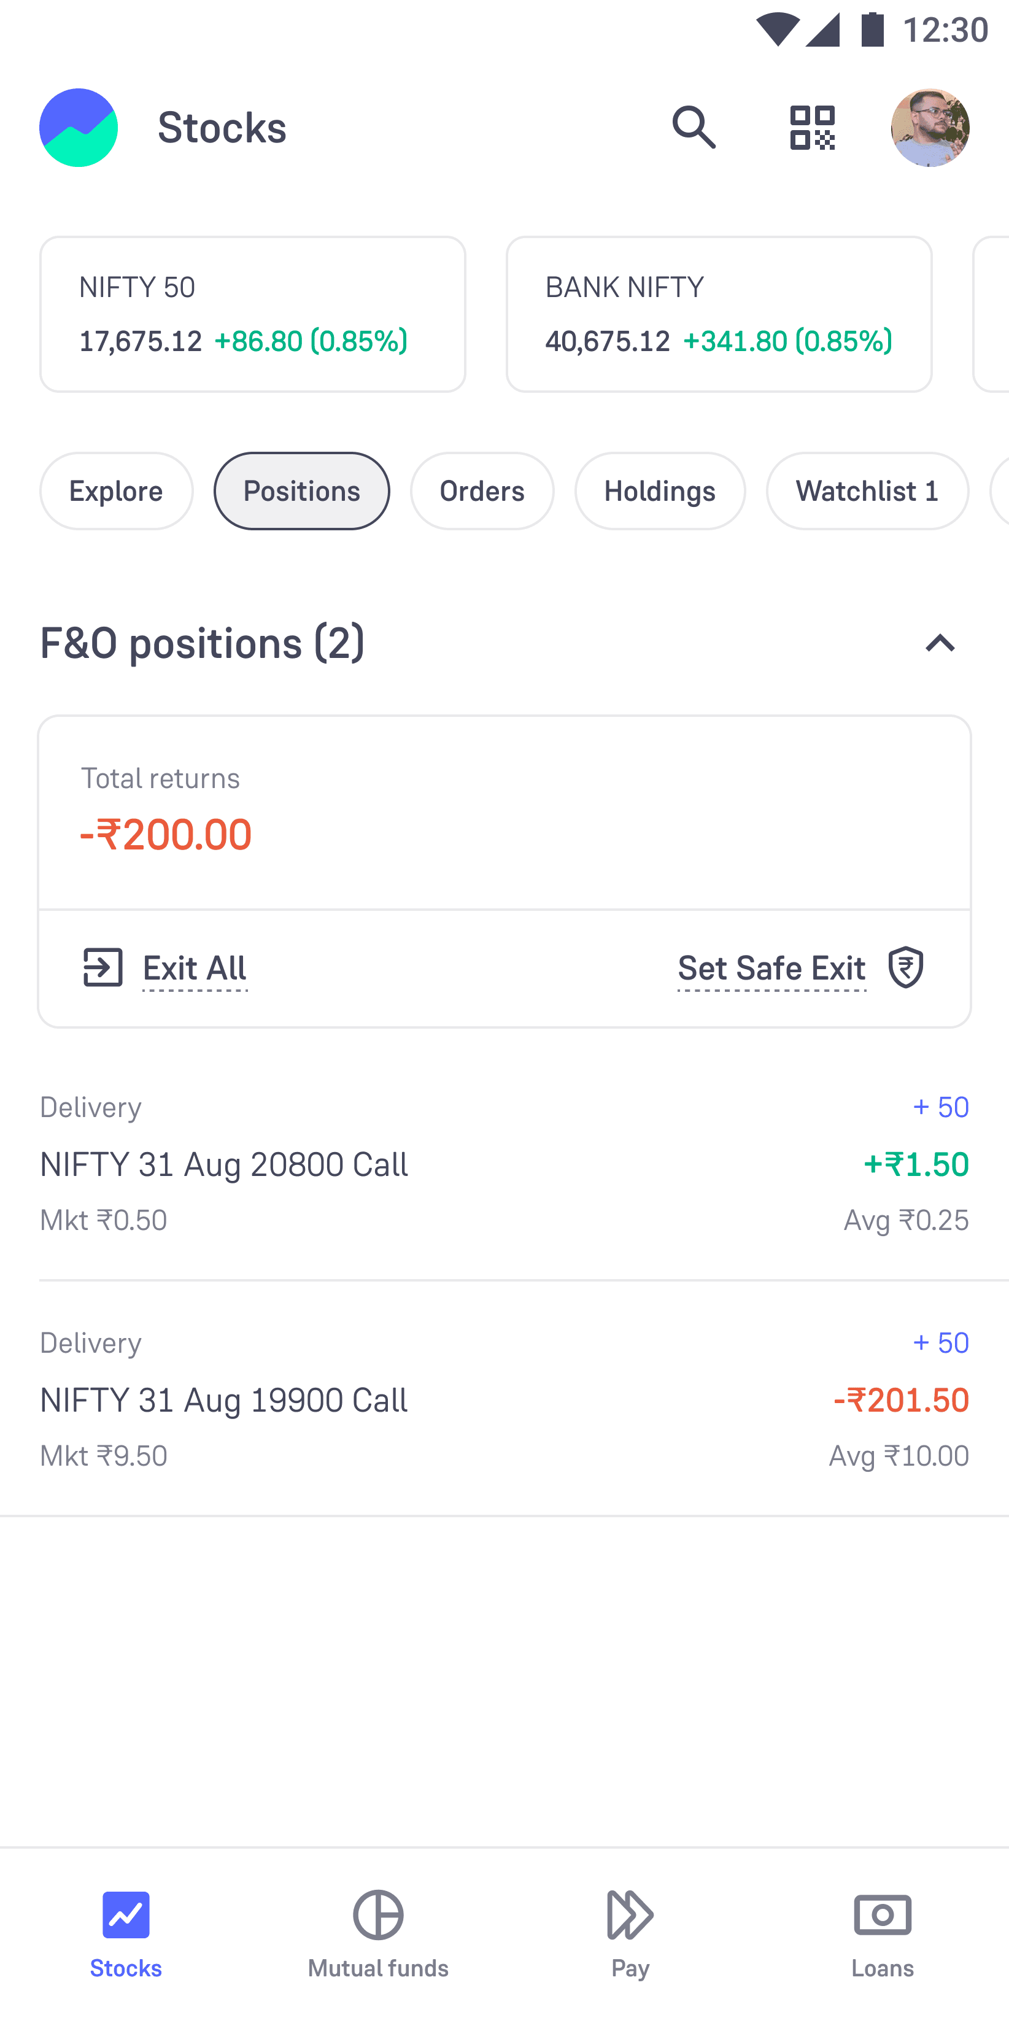Screen dimensions: 1009x2023
Task: Open the search icon
Action: point(694,127)
